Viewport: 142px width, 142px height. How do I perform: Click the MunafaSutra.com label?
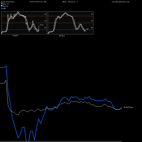click(122, 2)
